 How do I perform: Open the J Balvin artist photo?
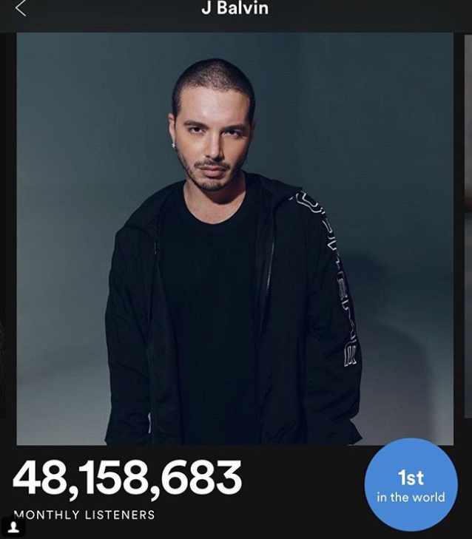pos(235,239)
